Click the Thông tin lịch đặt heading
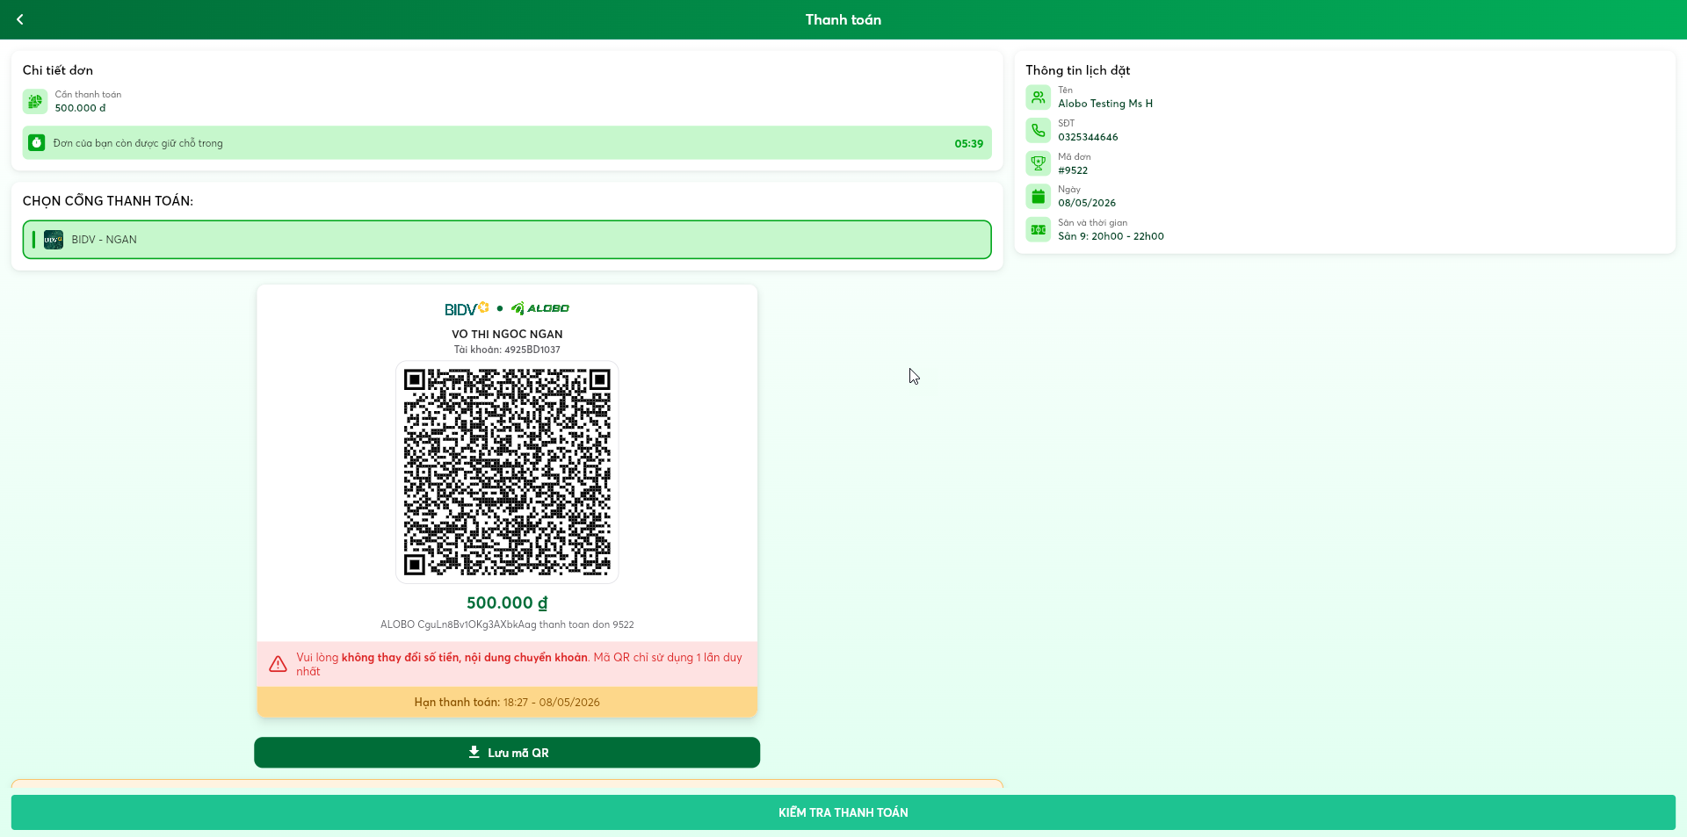 [x=1078, y=70]
